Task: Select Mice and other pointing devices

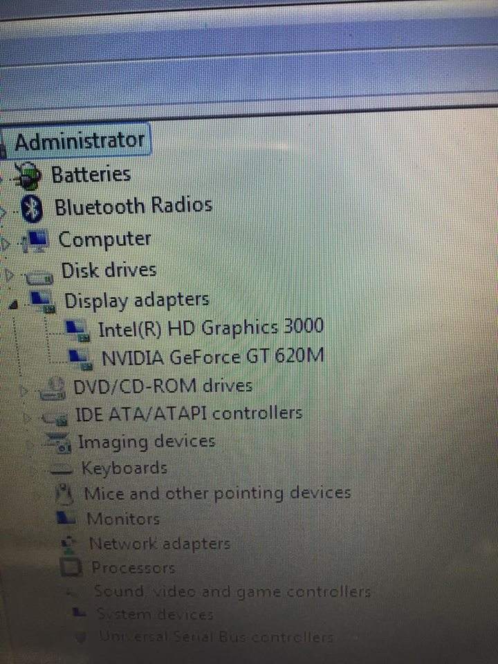Action: coord(218,494)
